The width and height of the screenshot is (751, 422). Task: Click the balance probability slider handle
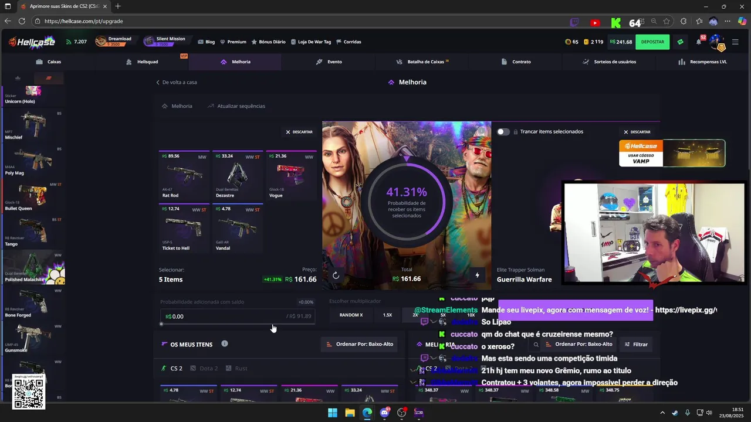[161, 324]
